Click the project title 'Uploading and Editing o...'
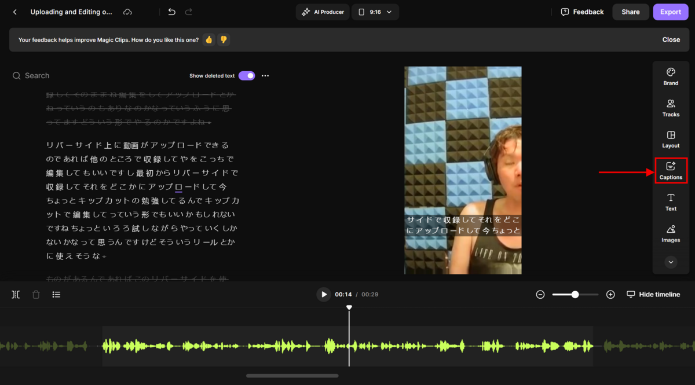This screenshot has height=385, width=695. click(x=72, y=12)
